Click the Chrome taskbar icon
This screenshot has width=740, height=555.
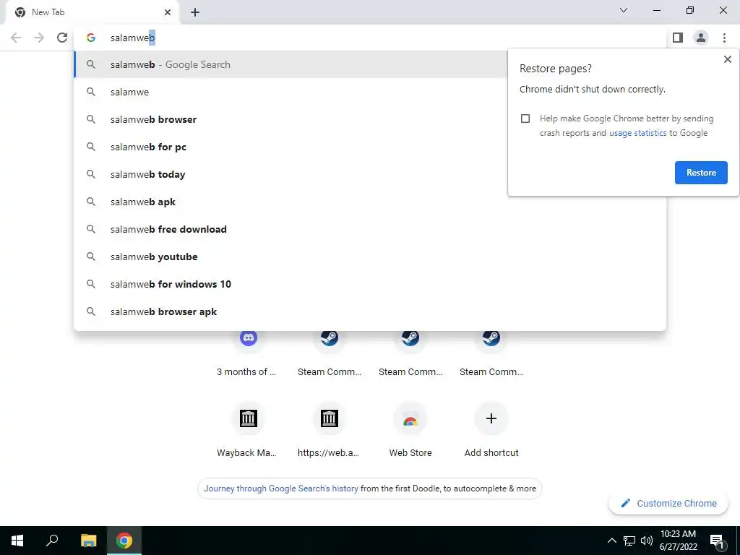click(x=124, y=541)
